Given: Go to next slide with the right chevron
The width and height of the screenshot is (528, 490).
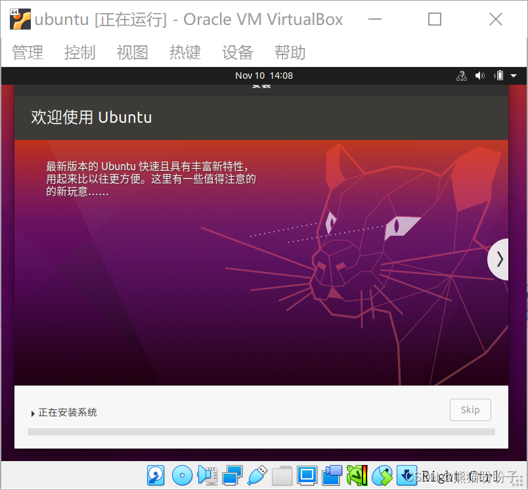Looking at the screenshot, I should pyautogui.click(x=498, y=259).
